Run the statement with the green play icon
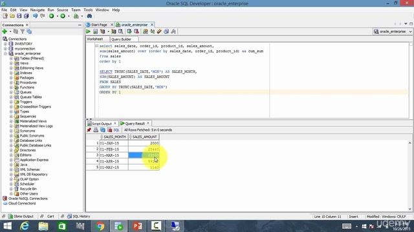Viewport: 414px width, 232px height. coord(88,32)
